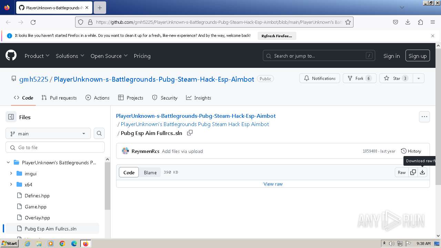Image resolution: width=441 pixels, height=248 pixels.
Task: Open the Actions tab
Action: [x=98, y=98]
